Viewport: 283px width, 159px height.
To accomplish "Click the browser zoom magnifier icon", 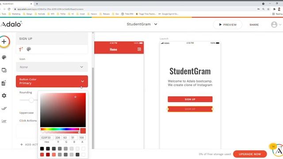I will (x=264, y=9).
